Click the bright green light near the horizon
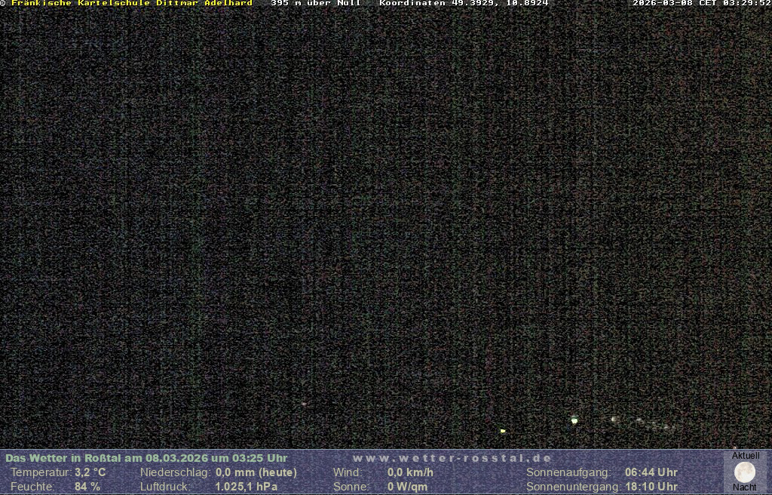This screenshot has width=772, height=495. [574, 420]
